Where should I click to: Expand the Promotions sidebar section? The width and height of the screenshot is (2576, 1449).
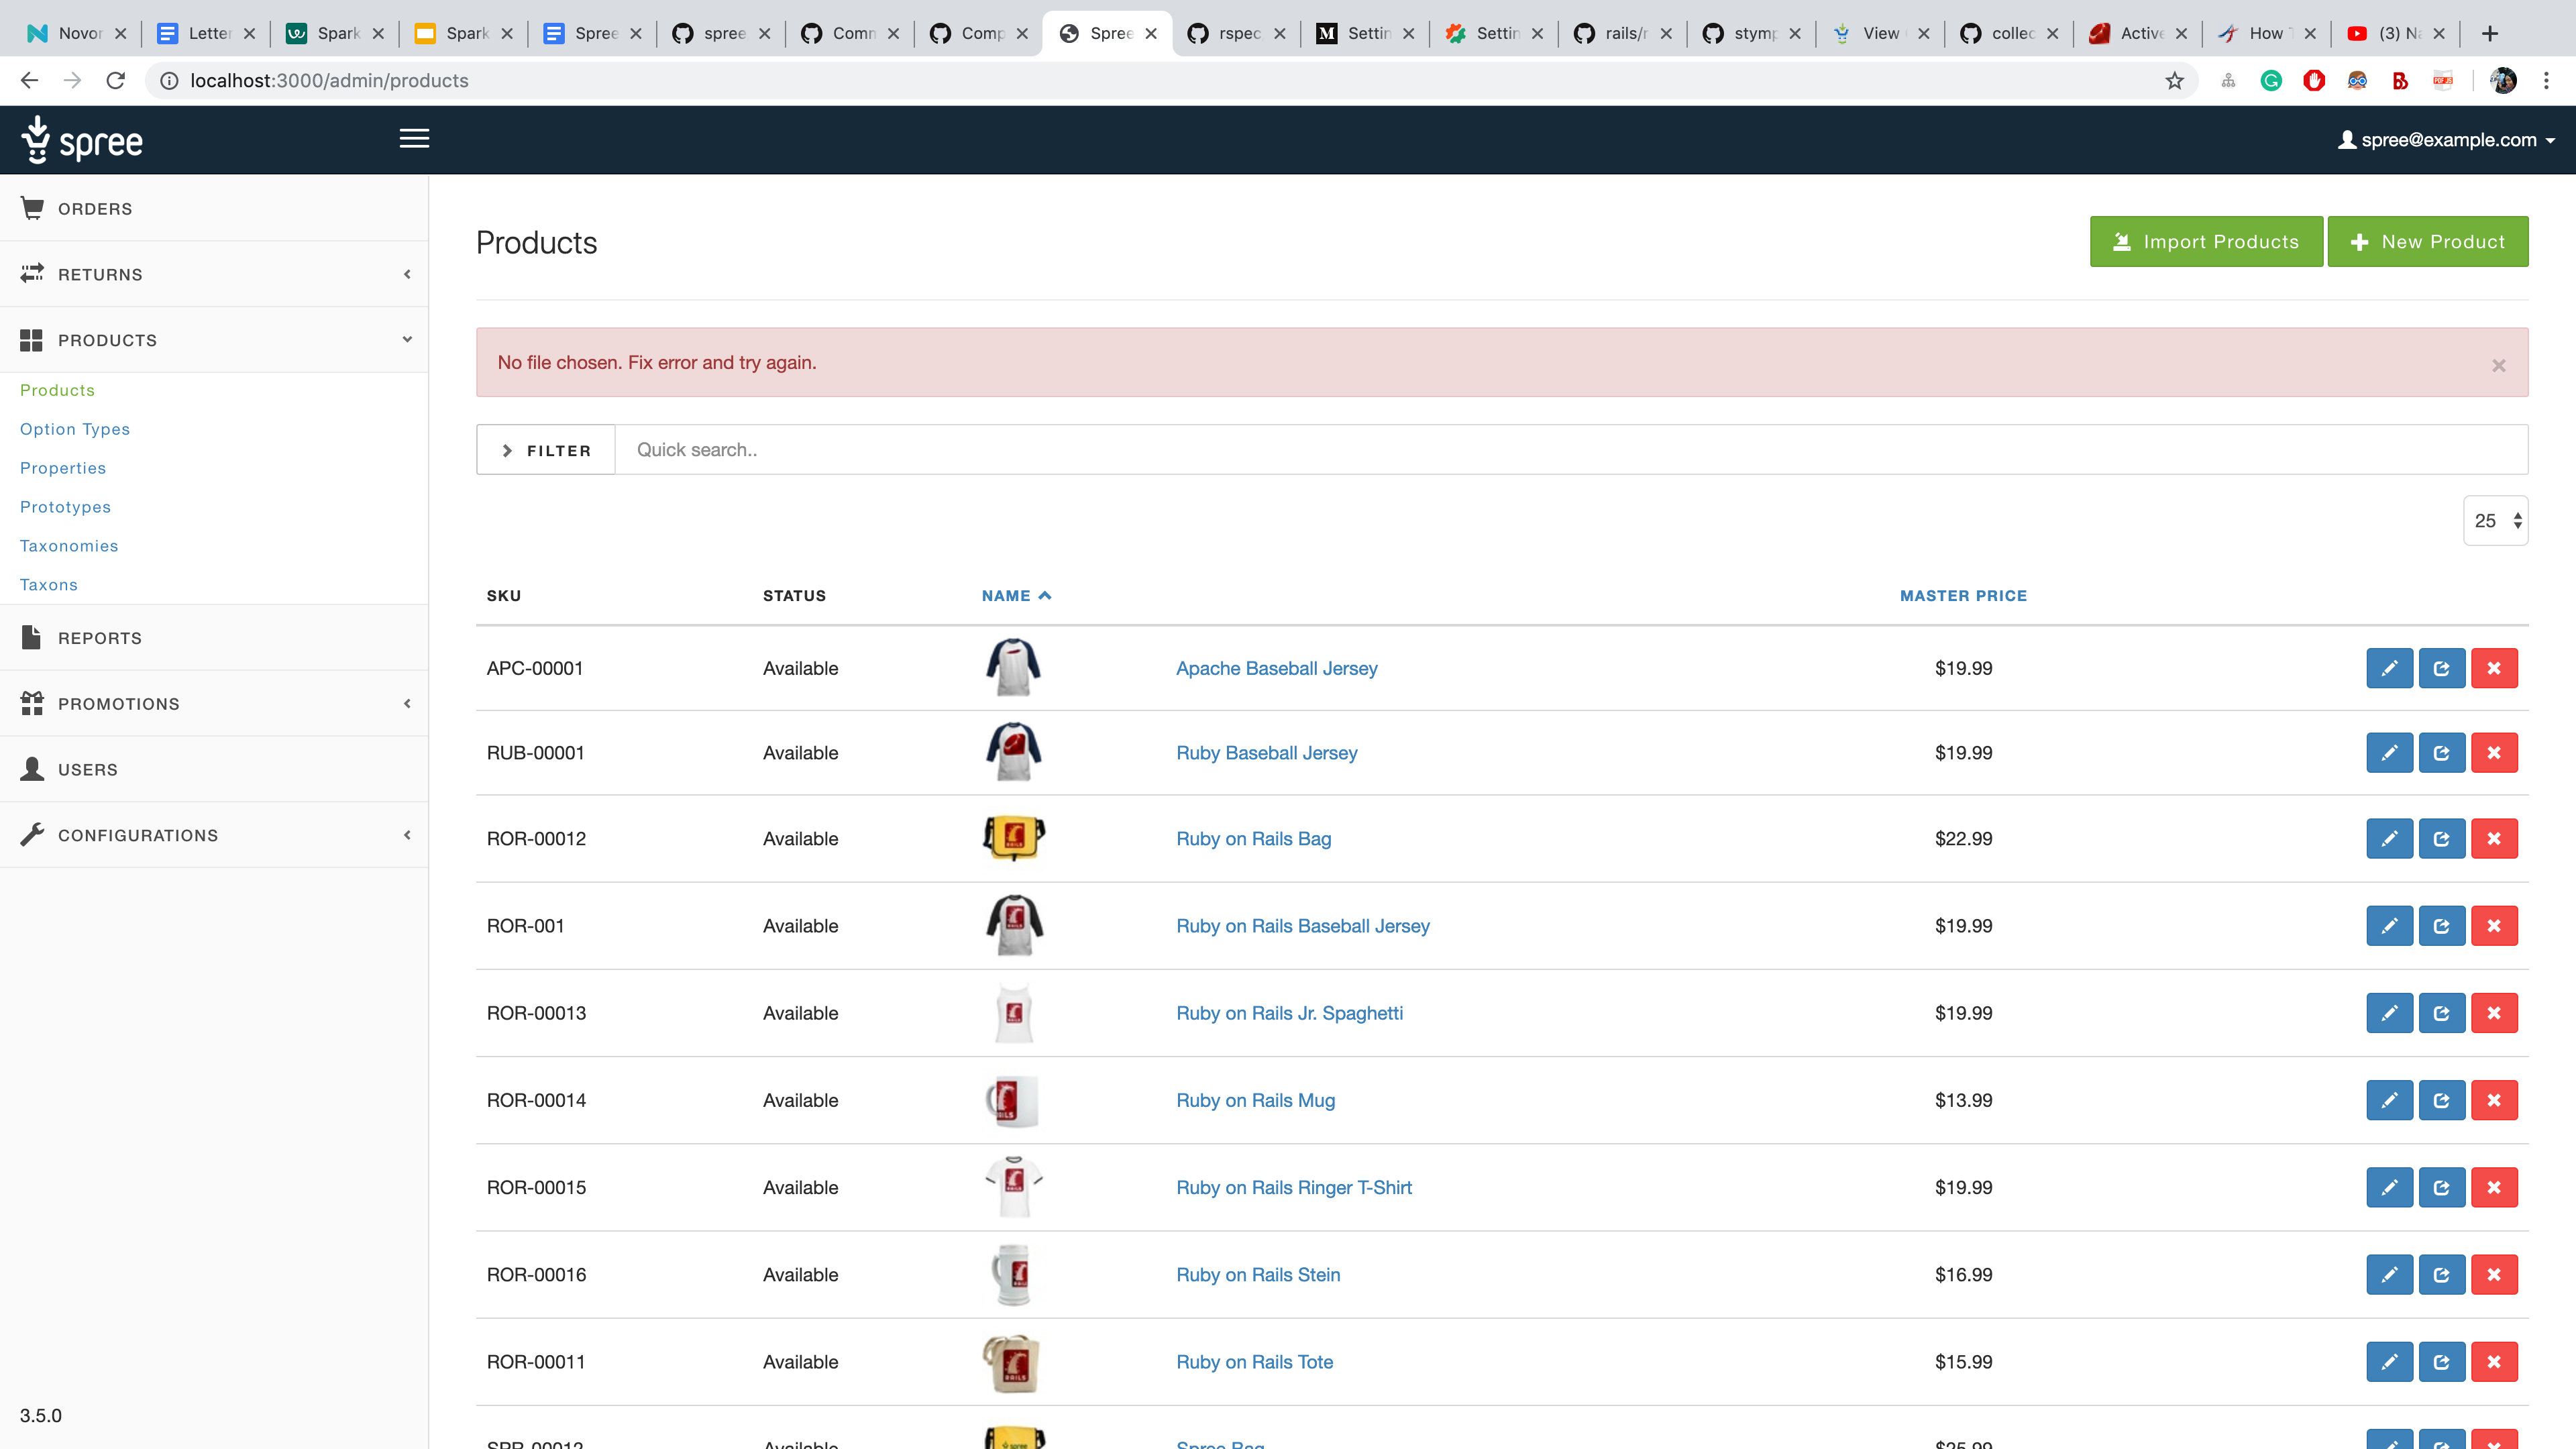click(x=214, y=704)
